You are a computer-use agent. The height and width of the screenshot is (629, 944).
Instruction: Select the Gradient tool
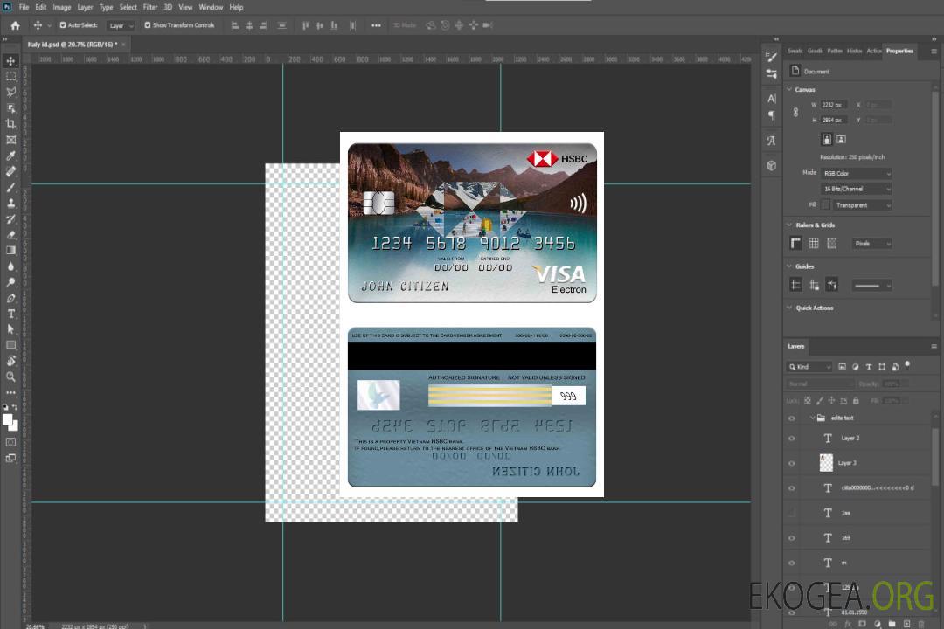click(x=10, y=251)
